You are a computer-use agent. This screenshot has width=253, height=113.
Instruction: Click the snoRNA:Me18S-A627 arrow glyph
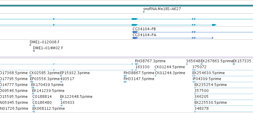(144, 12)
